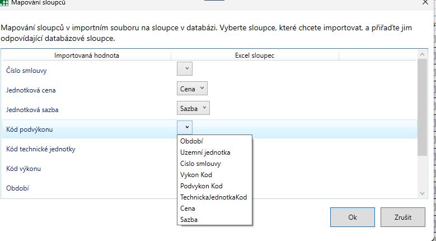Select the Kód technické jednotky row
The image size is (436, 241).
tap(45, 149)
